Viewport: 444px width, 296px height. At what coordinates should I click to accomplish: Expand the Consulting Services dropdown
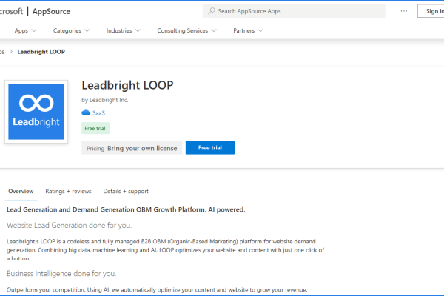pos(187,30)
